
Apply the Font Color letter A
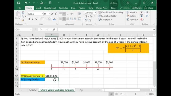[x=54, y=19]
